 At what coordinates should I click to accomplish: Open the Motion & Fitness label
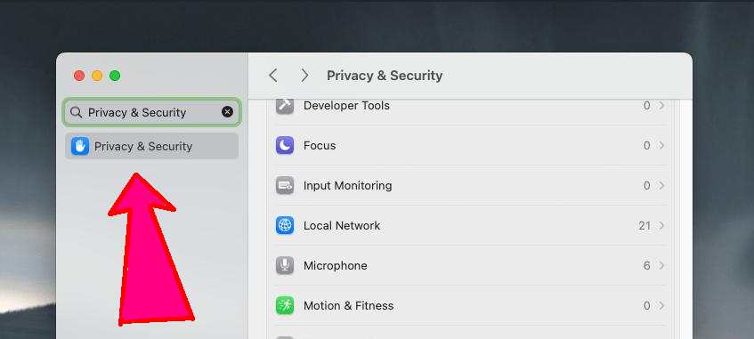pos(349,305)
